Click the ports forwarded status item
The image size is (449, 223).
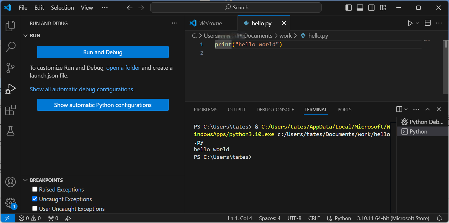[53, 218]
